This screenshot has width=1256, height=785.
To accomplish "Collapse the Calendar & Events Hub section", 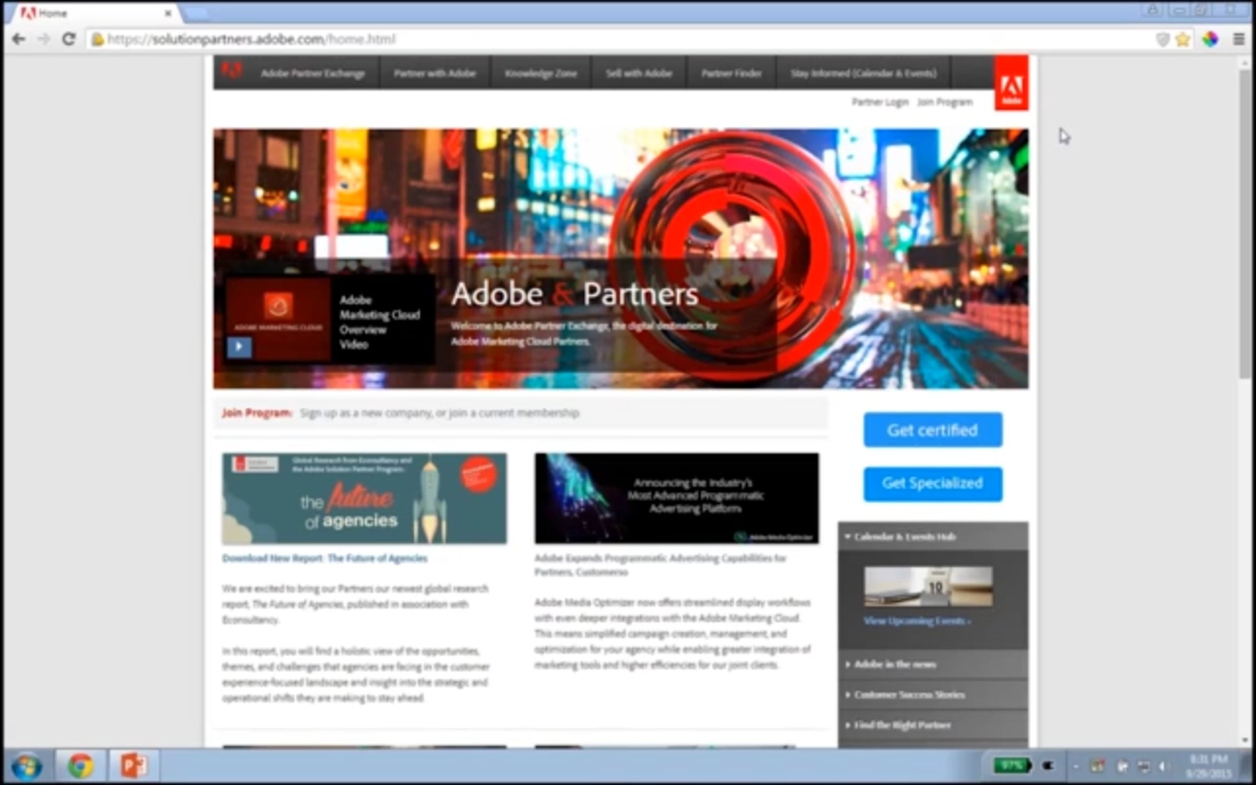I will tap(933, 536).
